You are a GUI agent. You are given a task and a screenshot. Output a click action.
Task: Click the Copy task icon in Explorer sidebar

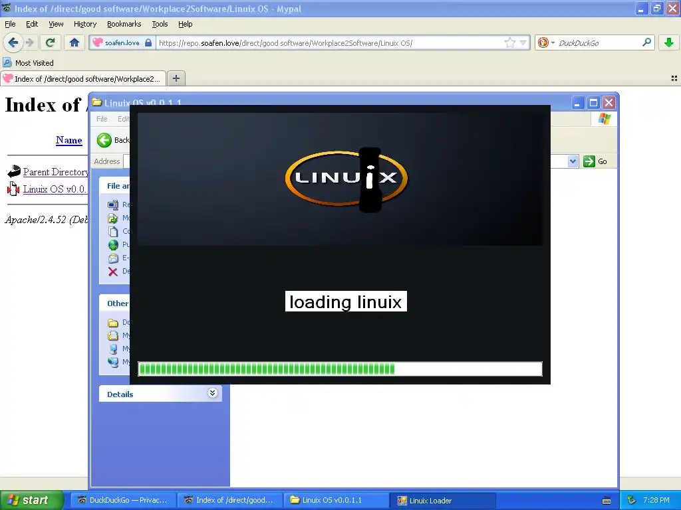(113, 232)
